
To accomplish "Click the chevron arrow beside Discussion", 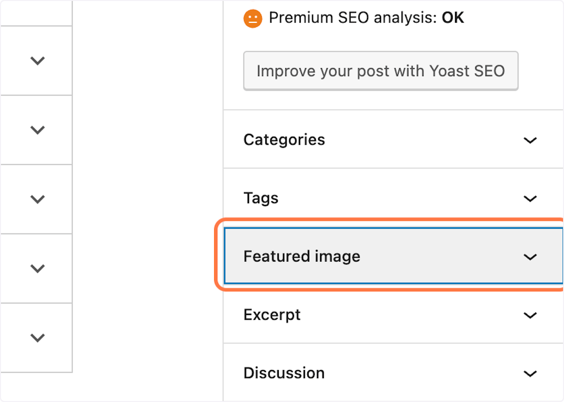I will tap(530, 374).
